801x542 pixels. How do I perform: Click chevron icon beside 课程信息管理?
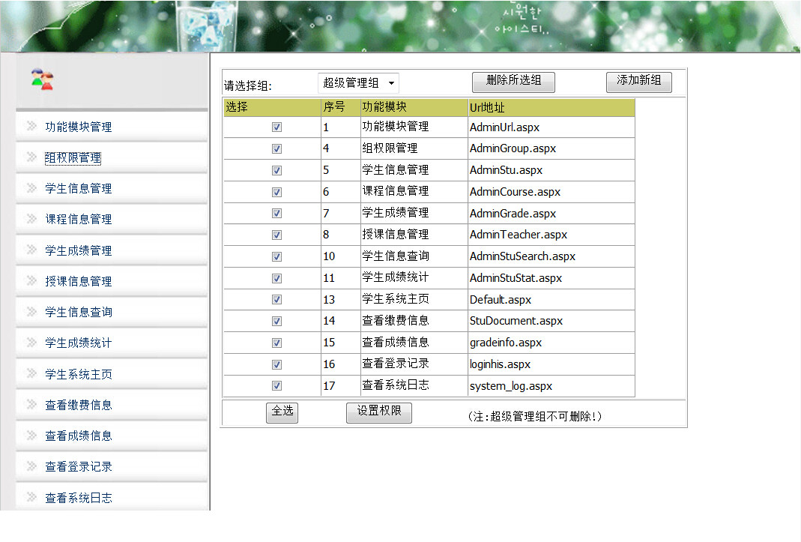click(31, 219)
